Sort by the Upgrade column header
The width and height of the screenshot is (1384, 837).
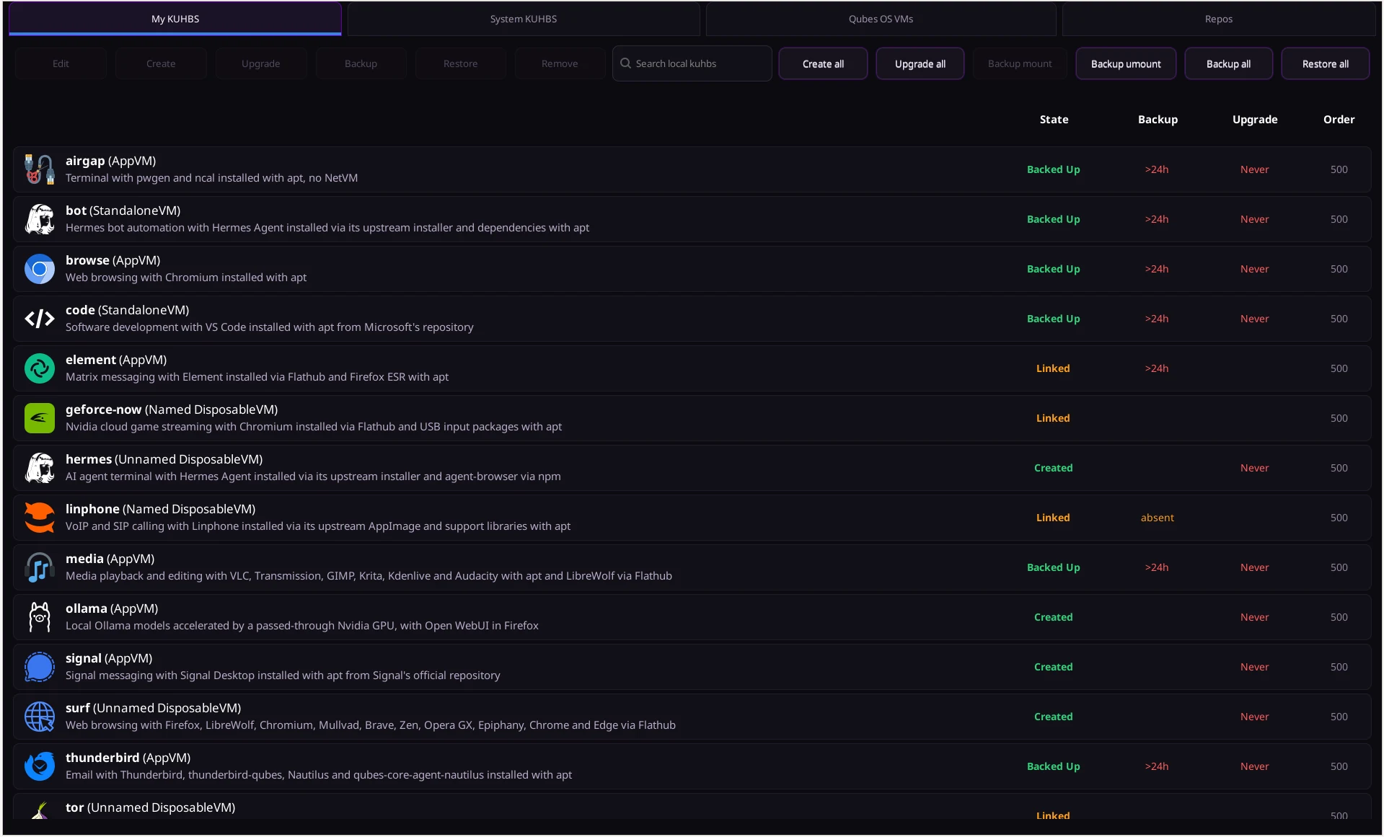[x=1255, y=120]
